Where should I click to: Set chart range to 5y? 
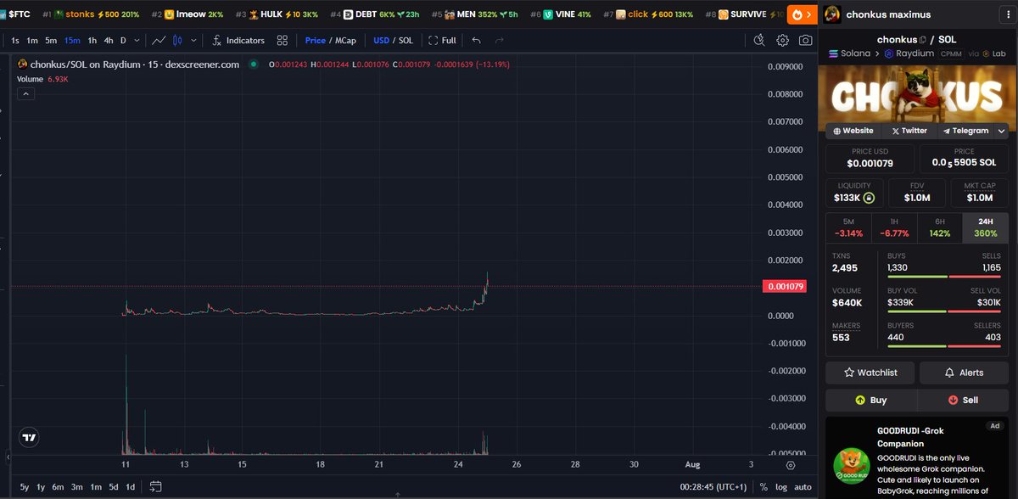(25, 487)
